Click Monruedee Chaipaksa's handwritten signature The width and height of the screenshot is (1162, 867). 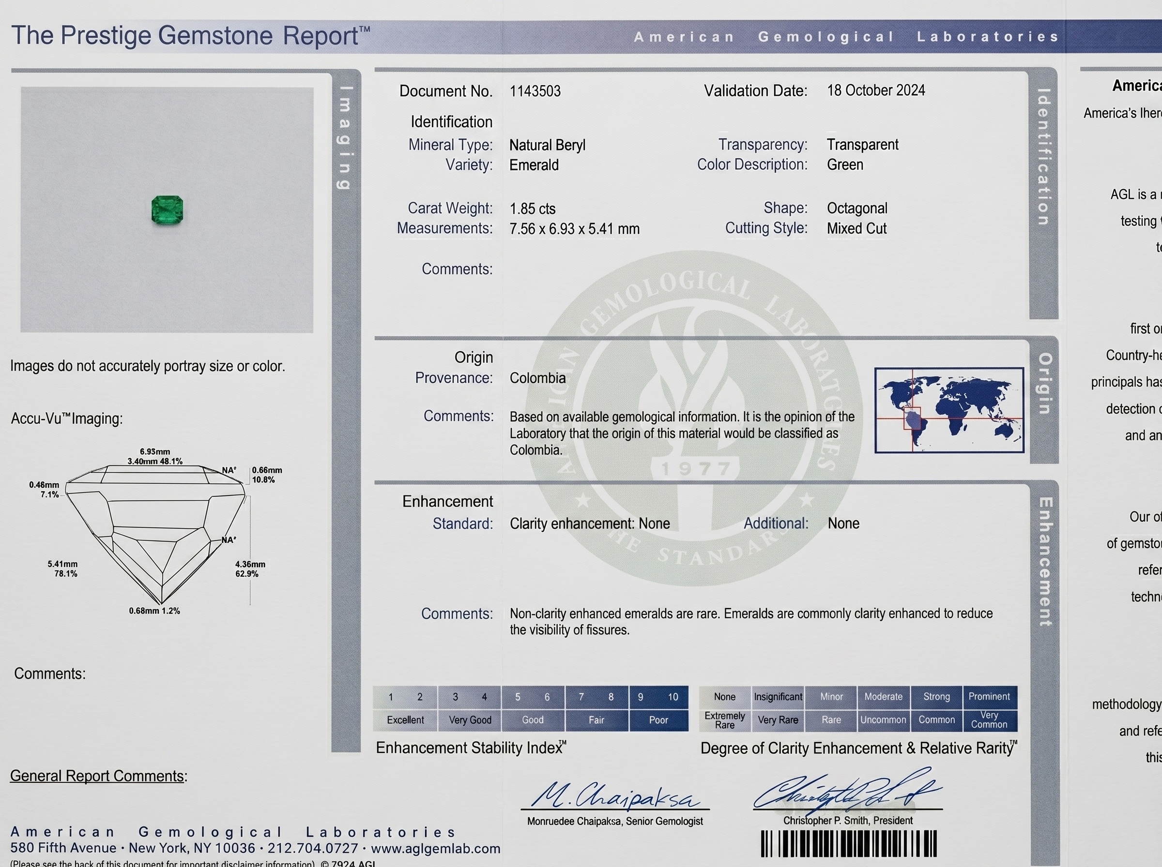(615, 794)
